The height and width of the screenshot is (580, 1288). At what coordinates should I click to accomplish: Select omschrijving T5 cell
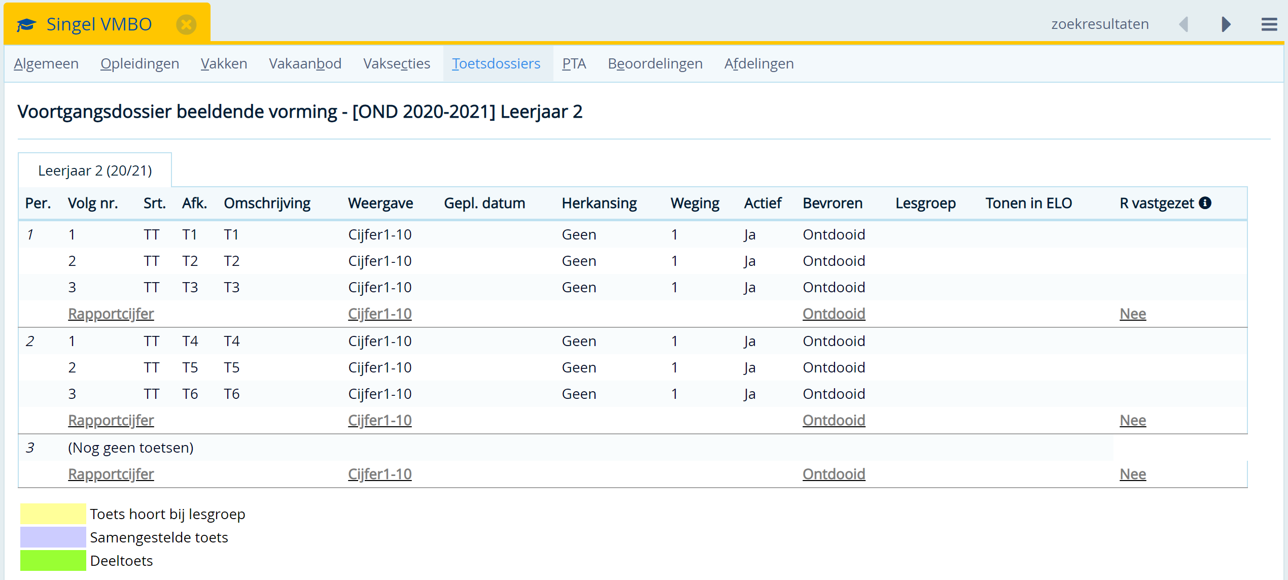pyautogui.click(x=231, y=367)
